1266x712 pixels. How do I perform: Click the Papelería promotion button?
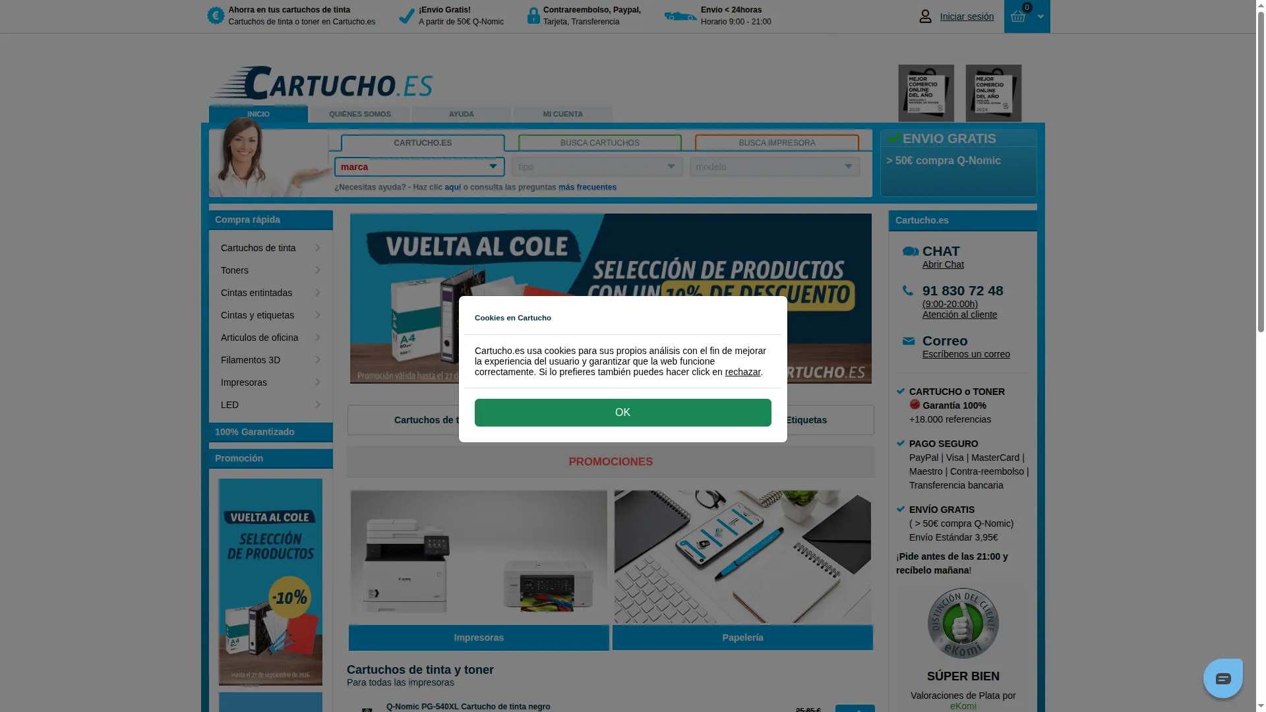tap(742, 638)
